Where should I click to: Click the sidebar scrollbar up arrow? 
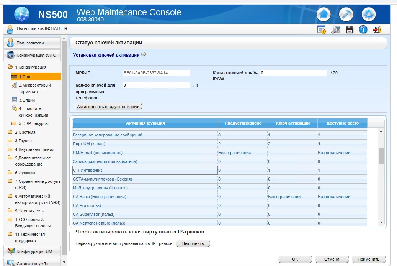coord(64,39)
